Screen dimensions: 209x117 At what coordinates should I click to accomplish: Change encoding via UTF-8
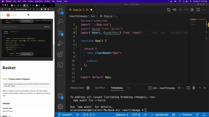(136, 115)
